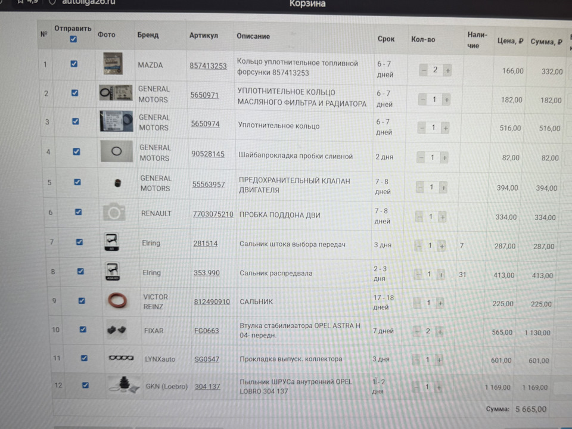Uncheck the MAZDA row 1 checkbox
Viewport: 572px width, 429px height.
tap(74, 64)
